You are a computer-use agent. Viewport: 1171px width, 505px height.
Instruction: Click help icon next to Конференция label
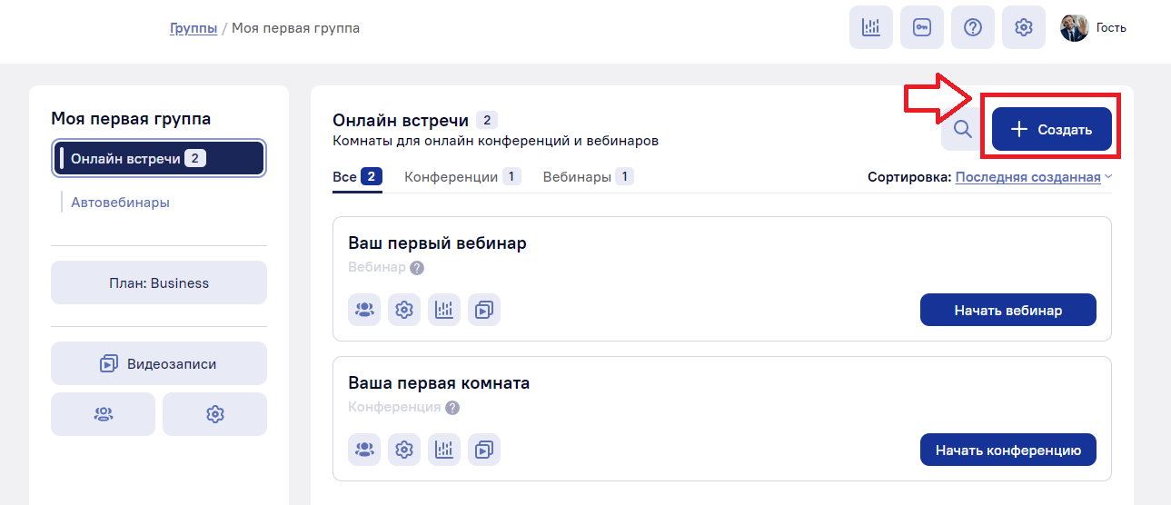(x=452, y=408)
